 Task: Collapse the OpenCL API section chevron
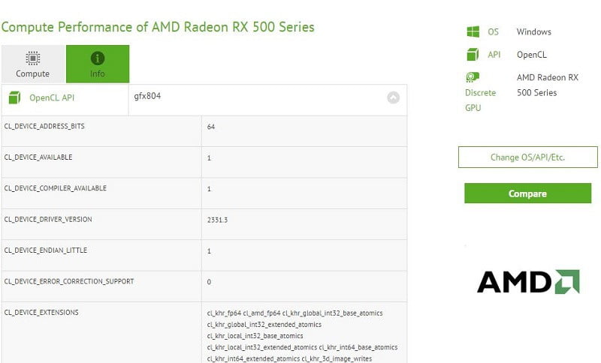[394, 97]
